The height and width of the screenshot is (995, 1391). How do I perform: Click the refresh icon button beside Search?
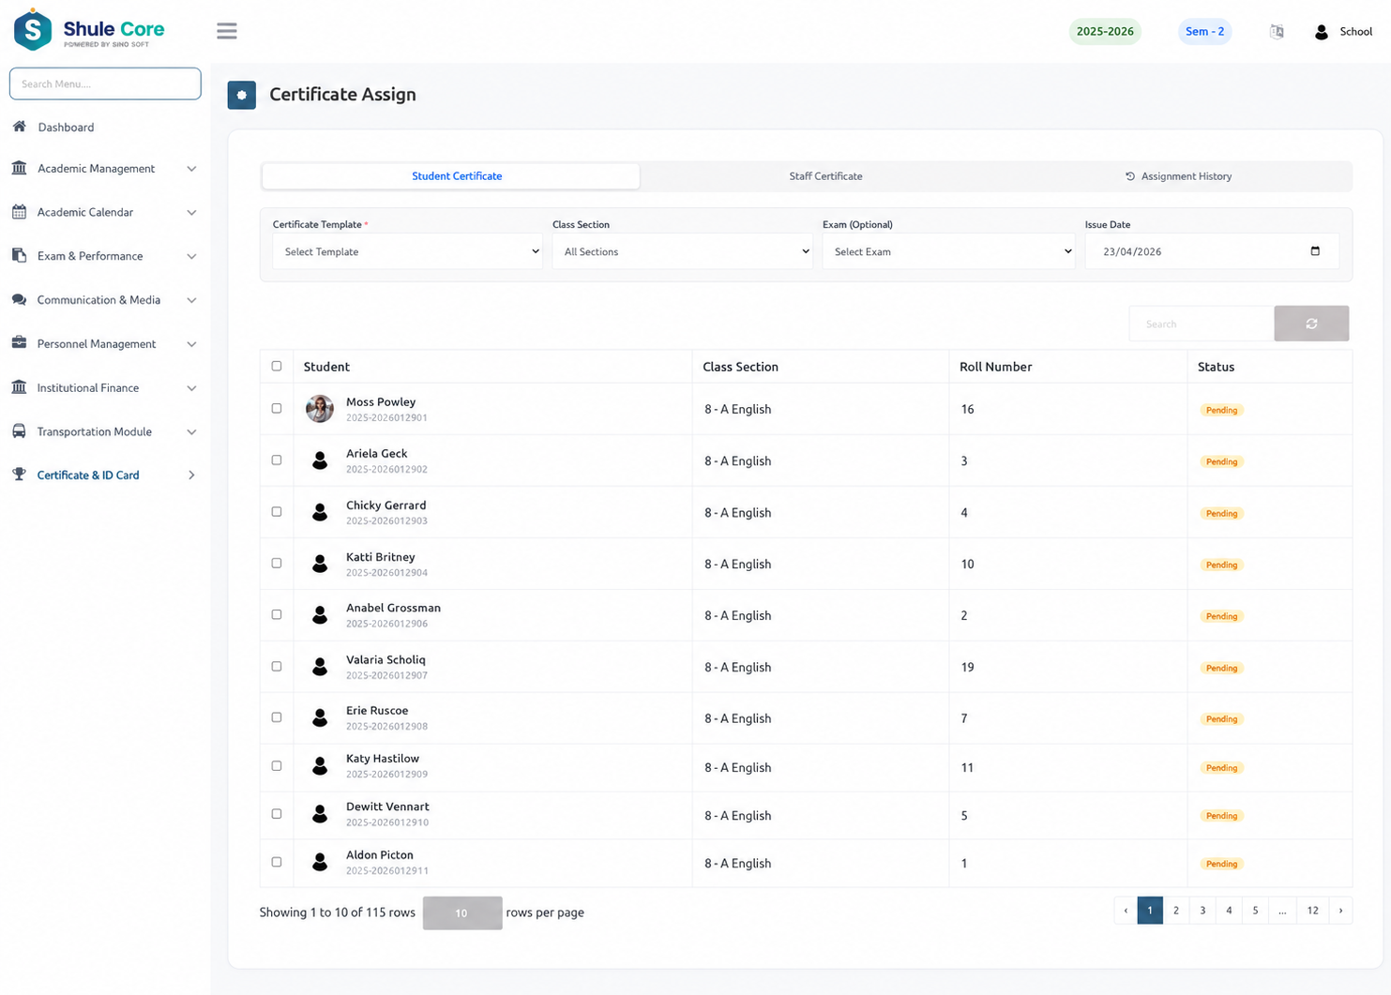tap(1311, 324)
